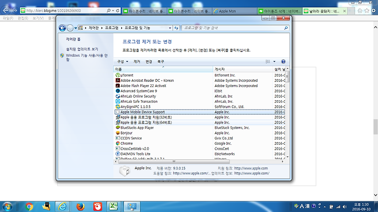Click the browser favorites star icon
Image resolution: width=378 pixels, height=212 pixels.
click(366, 10)
